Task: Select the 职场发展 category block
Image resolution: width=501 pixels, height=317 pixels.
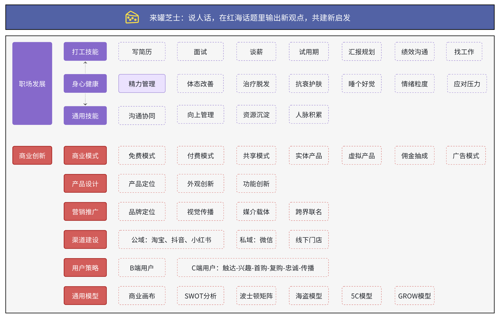Action: point(32,84)
